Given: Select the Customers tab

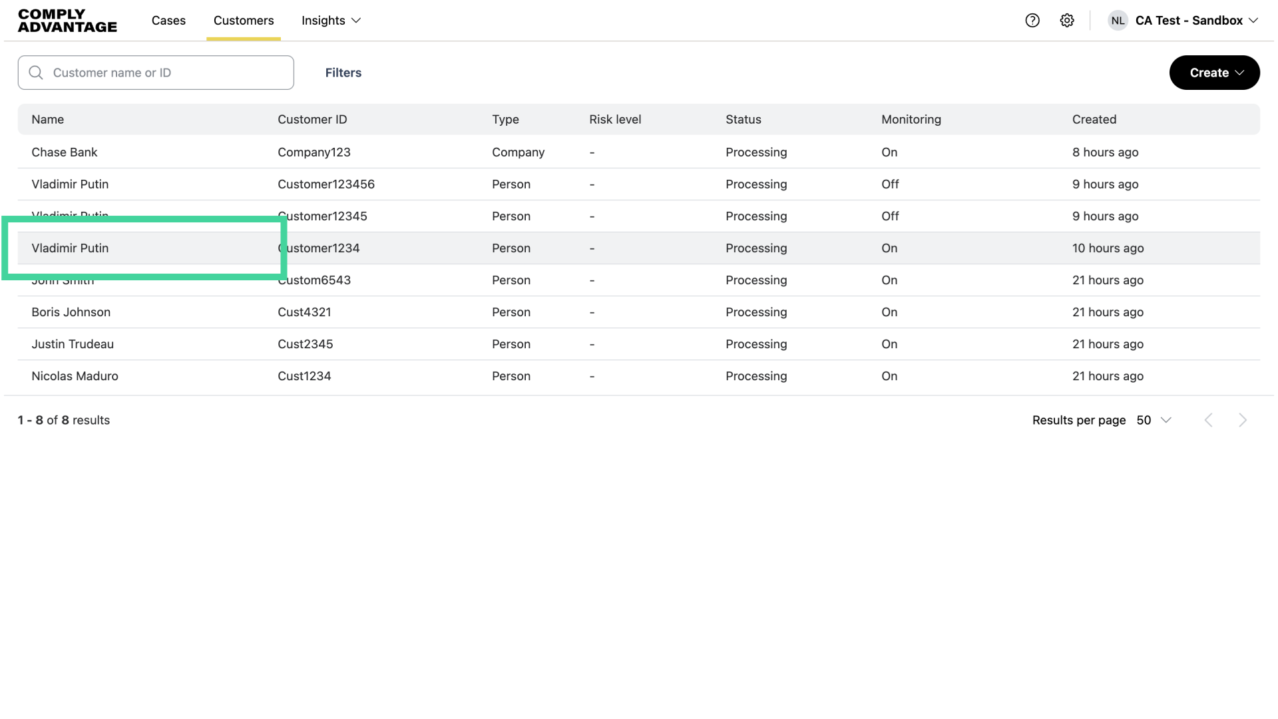Looking at the screenshot, I should 244,21.
